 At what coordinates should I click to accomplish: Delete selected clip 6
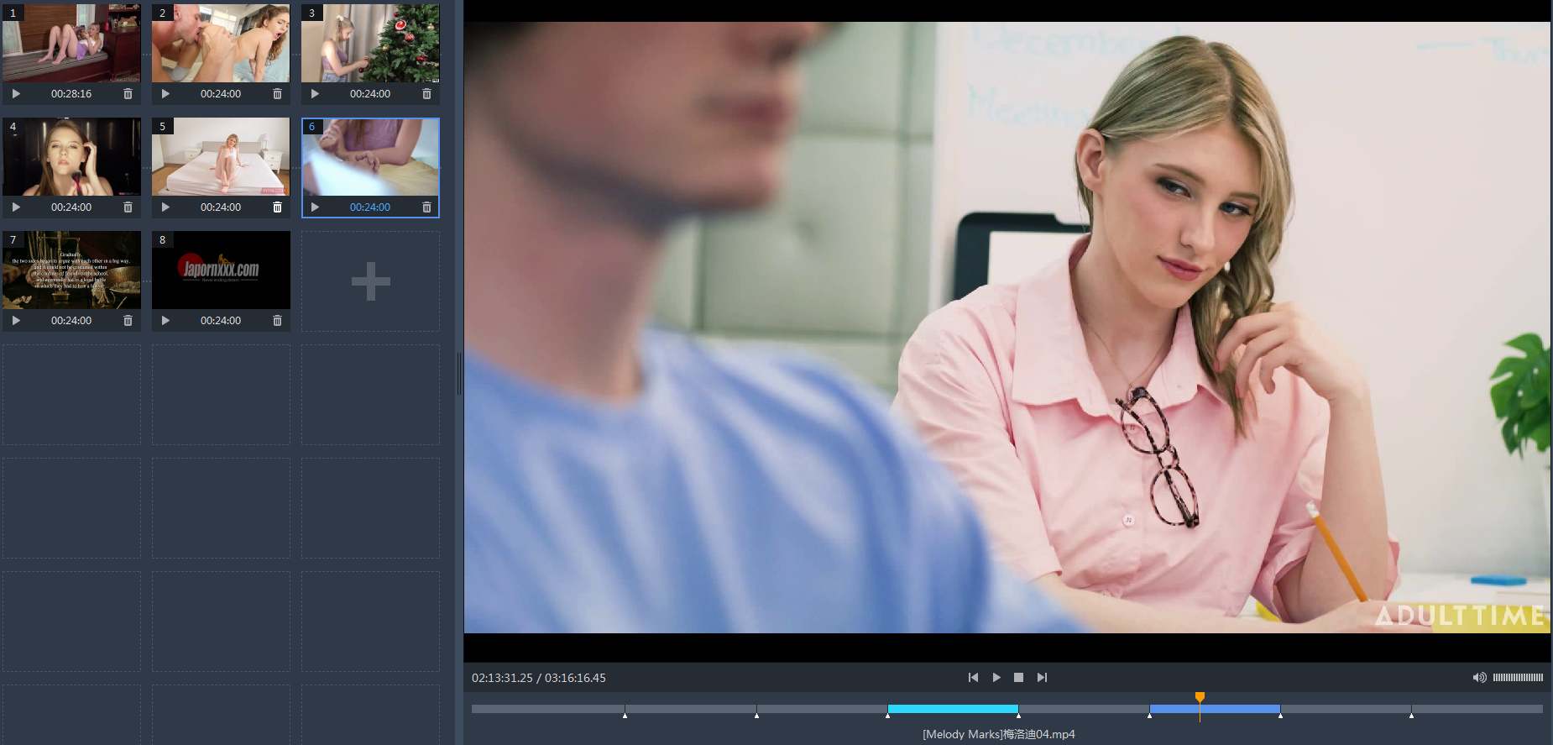pos(426,207)
